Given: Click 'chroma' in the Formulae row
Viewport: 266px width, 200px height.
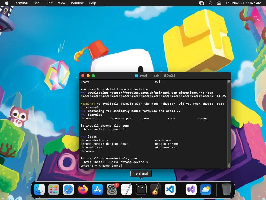Looking at the screenshot, I should coord(144,118).
